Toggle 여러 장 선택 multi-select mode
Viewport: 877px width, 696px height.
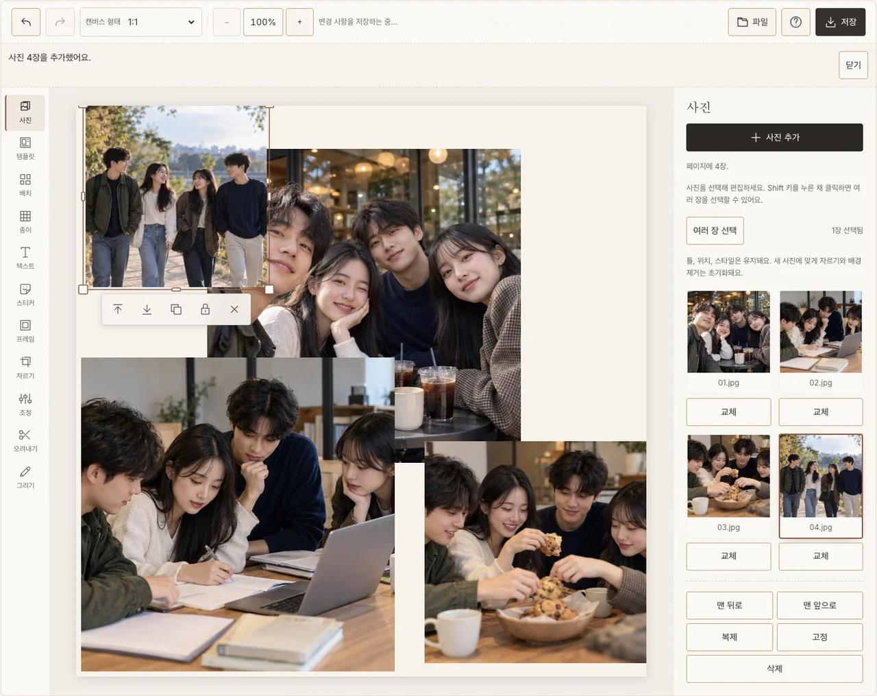coord(715,230)
